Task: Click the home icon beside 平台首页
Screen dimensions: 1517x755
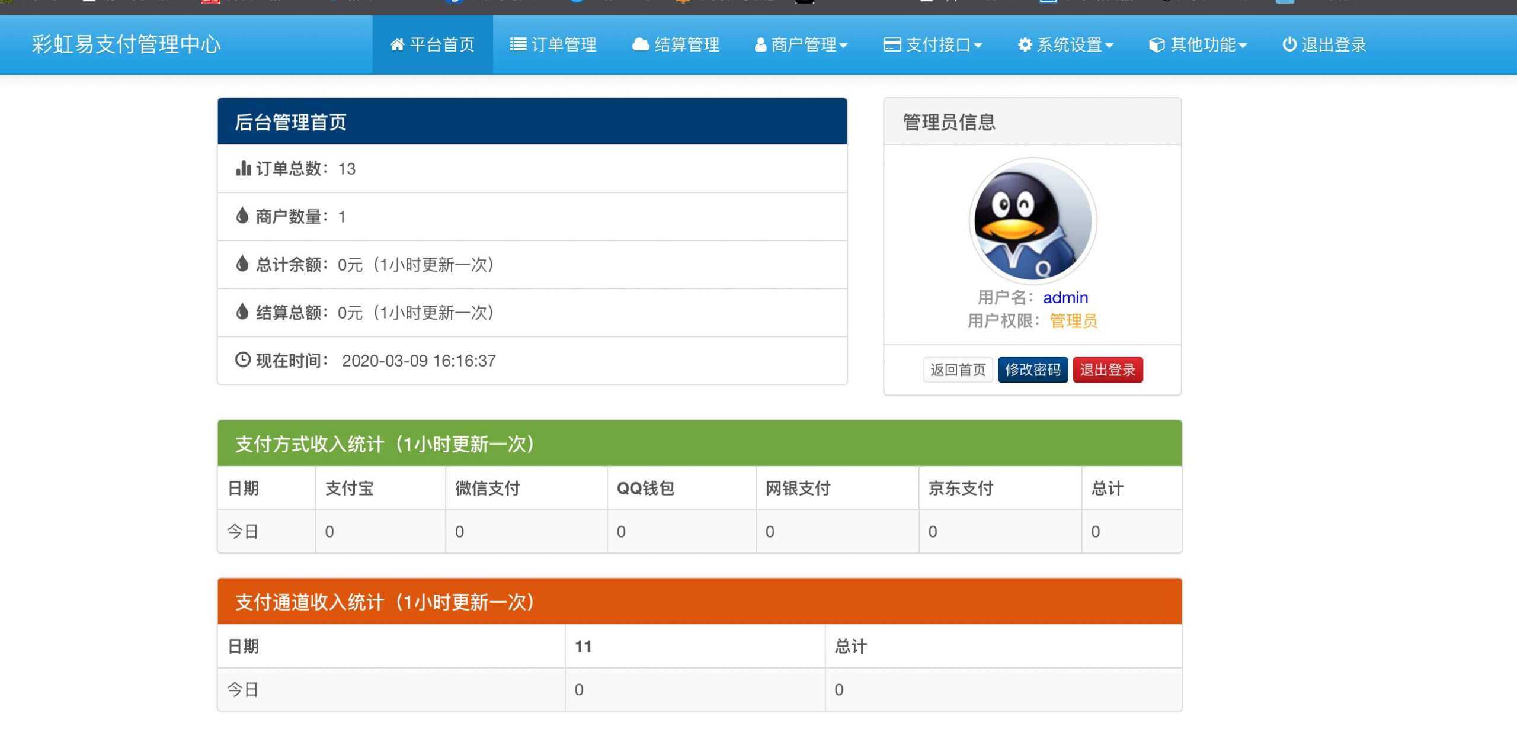Action: pos(396,44)
